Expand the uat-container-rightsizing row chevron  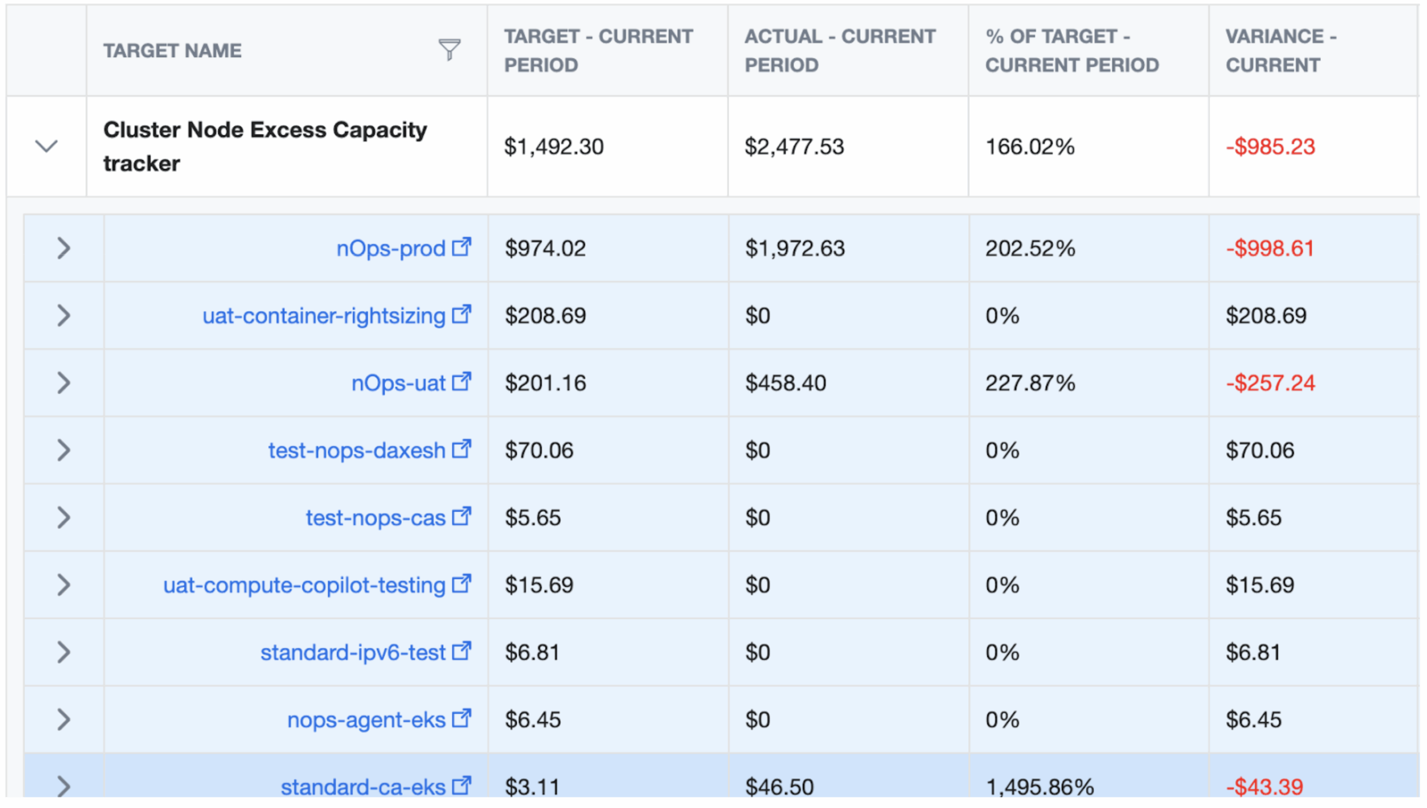point(64,316)
